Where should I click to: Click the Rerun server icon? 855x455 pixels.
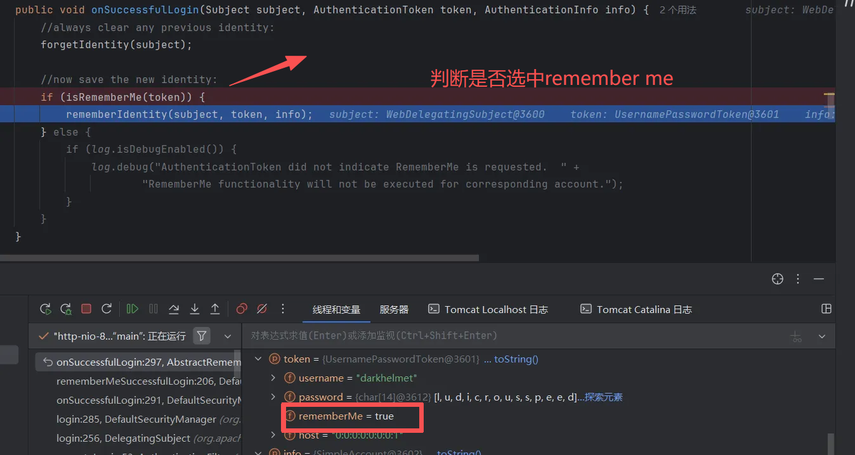coord(46,309)
